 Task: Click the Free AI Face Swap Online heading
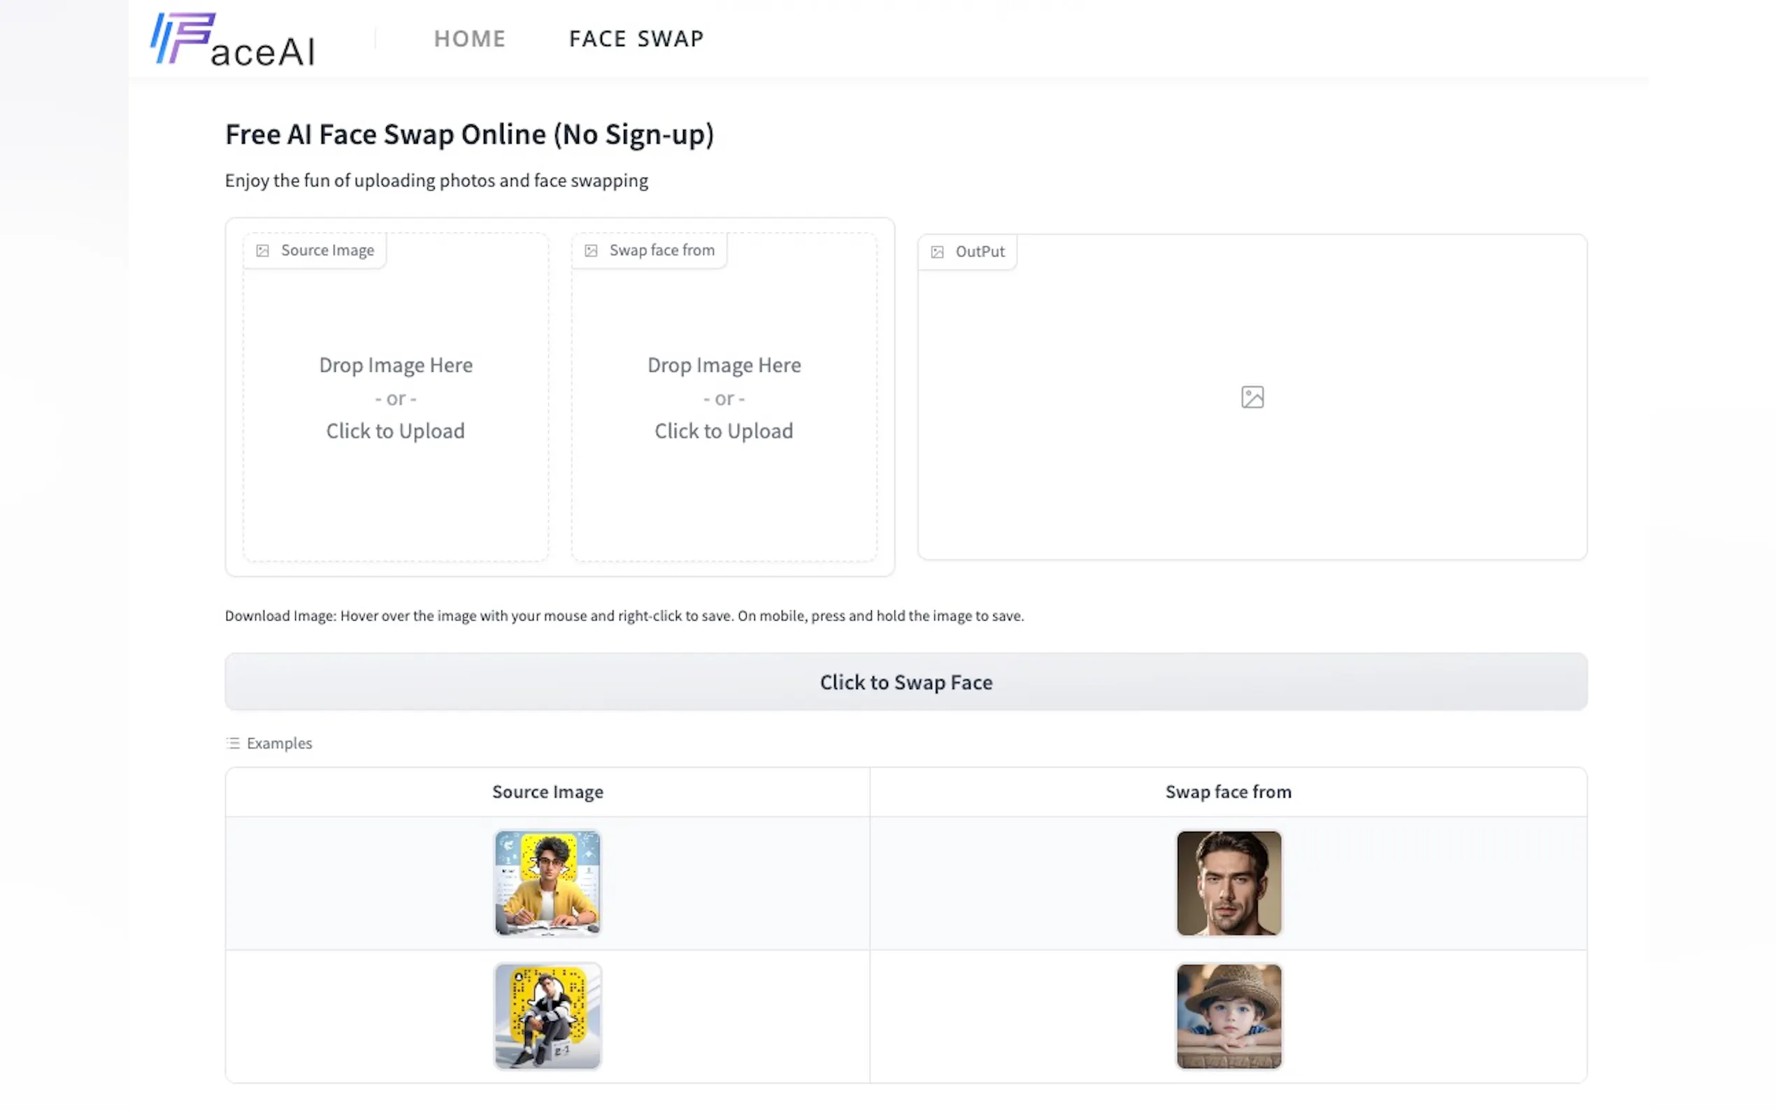(x=469, y=134)
